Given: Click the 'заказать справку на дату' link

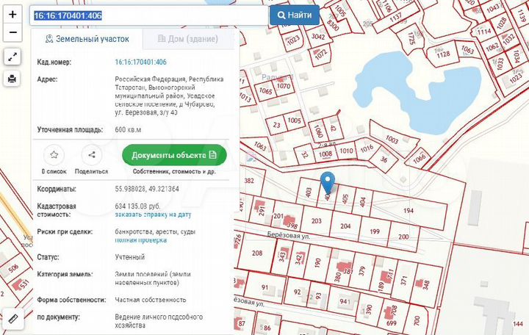Looking at the screenshot, I should coord(152,215).
